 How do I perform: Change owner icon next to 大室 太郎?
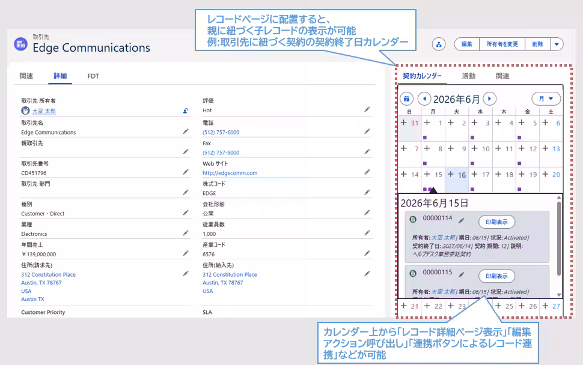click(x=185, y=110)
